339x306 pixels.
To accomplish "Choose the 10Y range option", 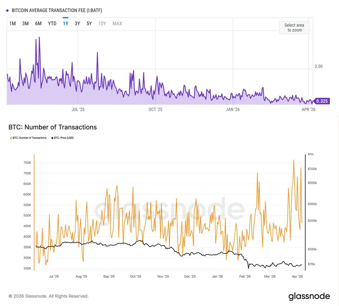I will (x=102, y=23).
